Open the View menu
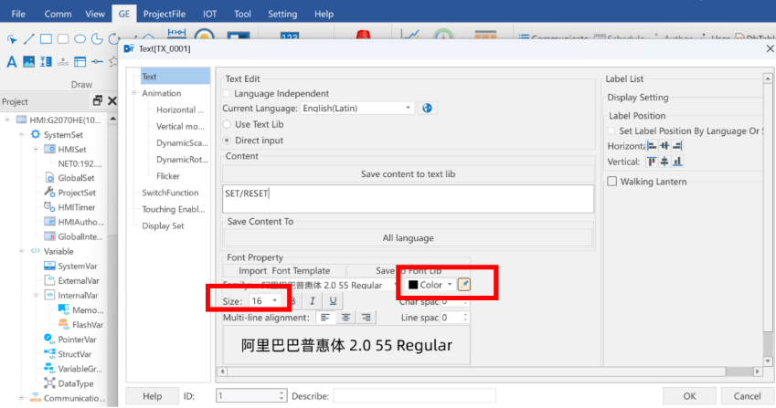The width and height of the screenshot is (776, 408). [x=95, y=14]
